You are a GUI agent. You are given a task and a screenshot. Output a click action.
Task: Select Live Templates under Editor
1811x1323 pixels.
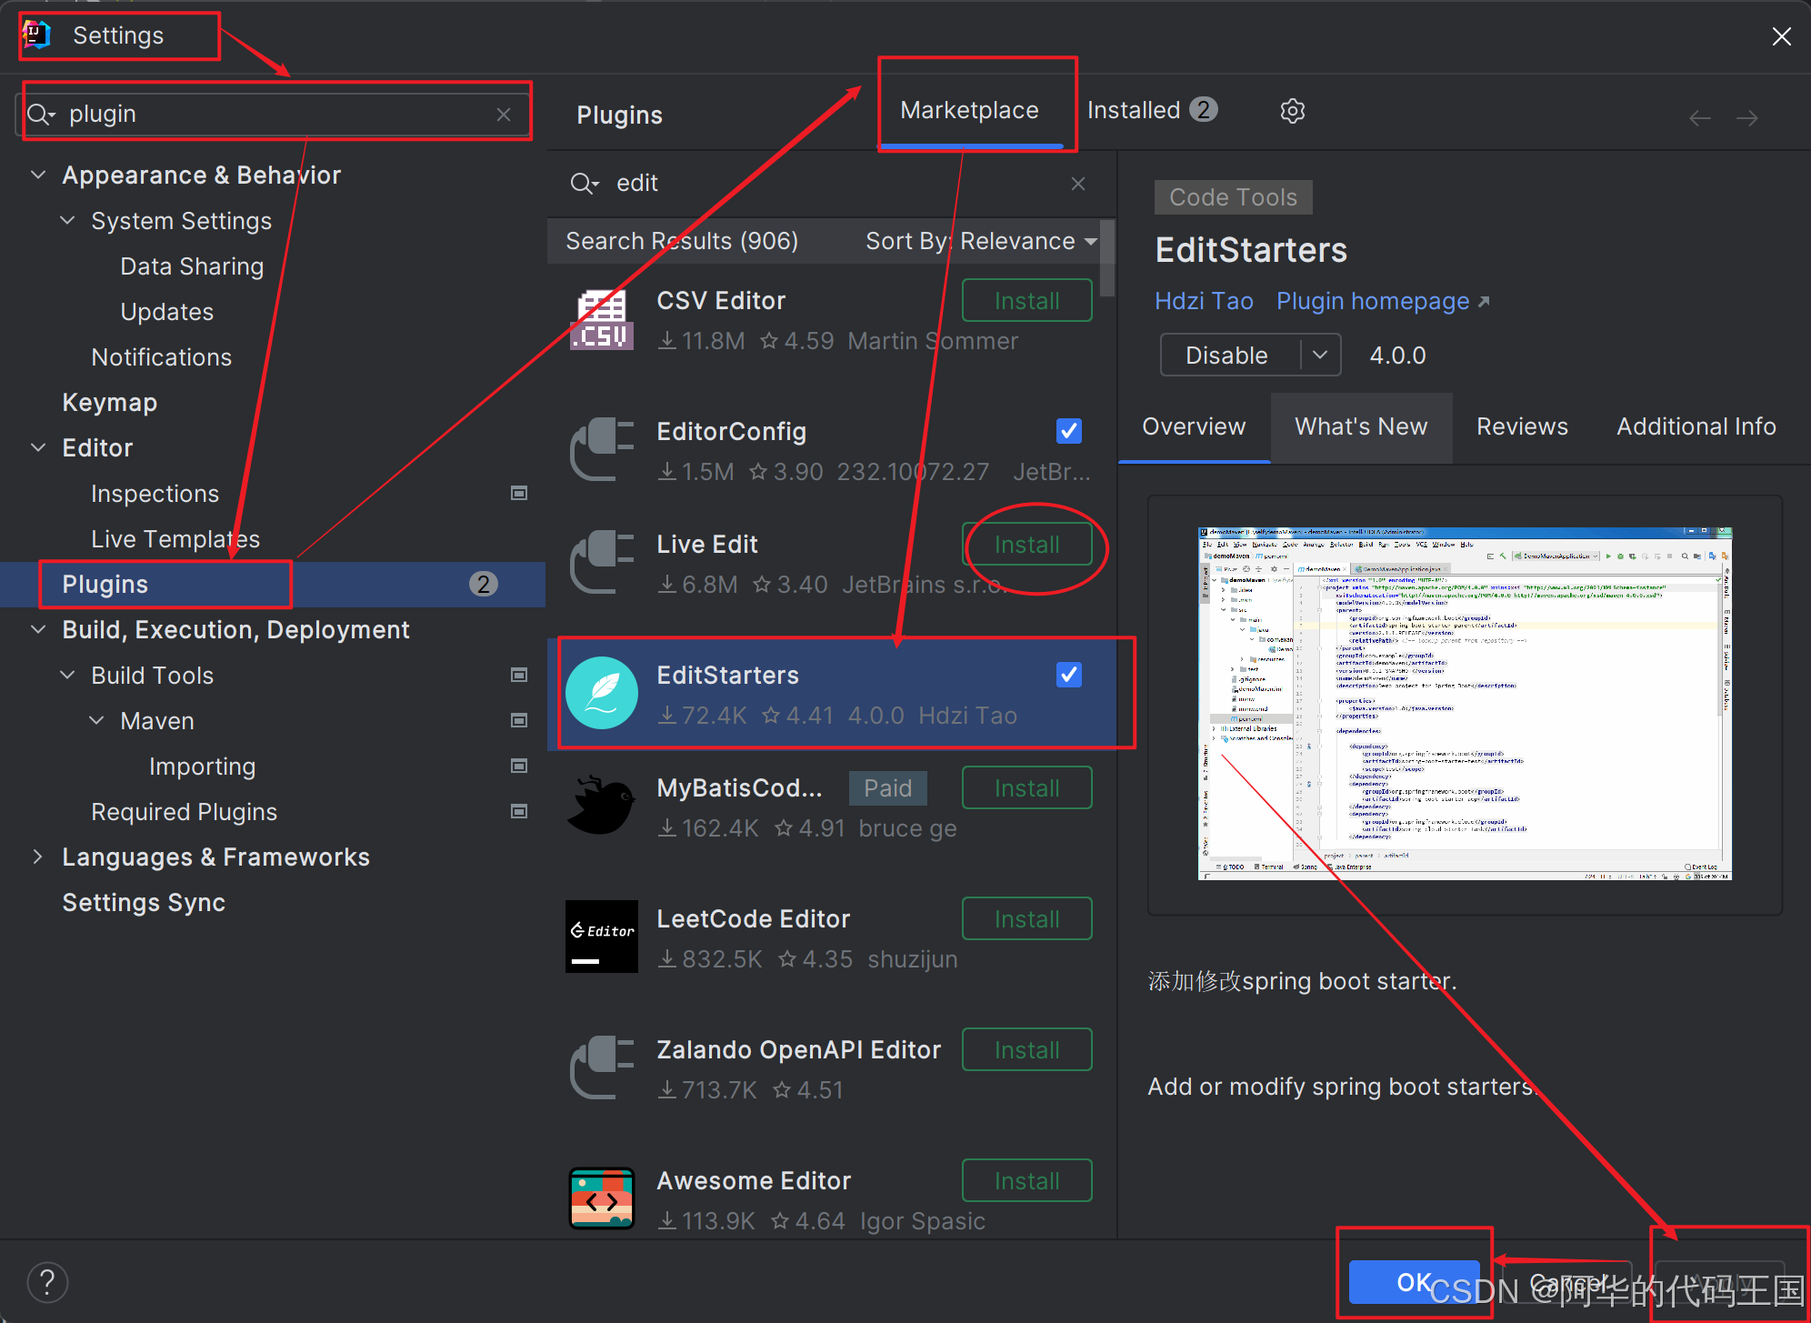[x=175, y=539]
